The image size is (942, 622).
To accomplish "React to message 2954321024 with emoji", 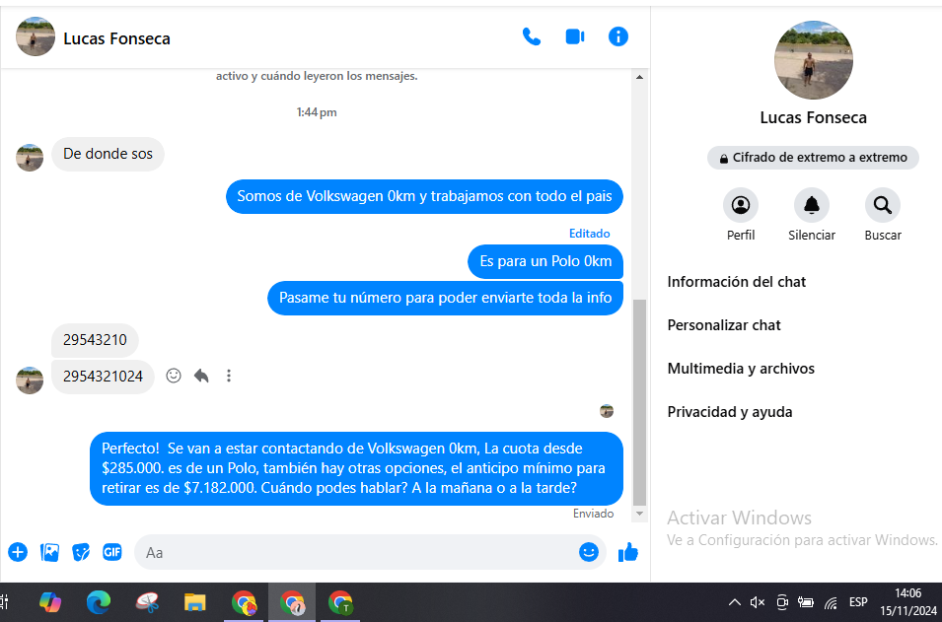I will coord(174,376).
